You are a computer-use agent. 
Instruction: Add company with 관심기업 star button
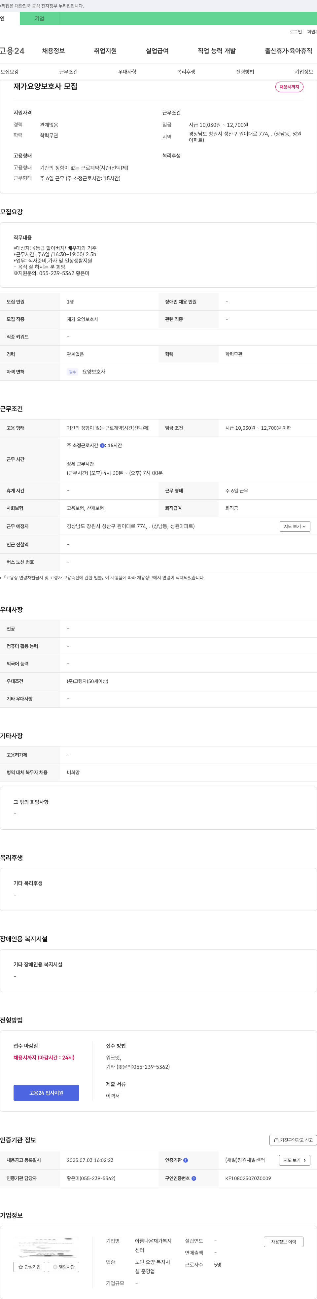[29, 1267]
